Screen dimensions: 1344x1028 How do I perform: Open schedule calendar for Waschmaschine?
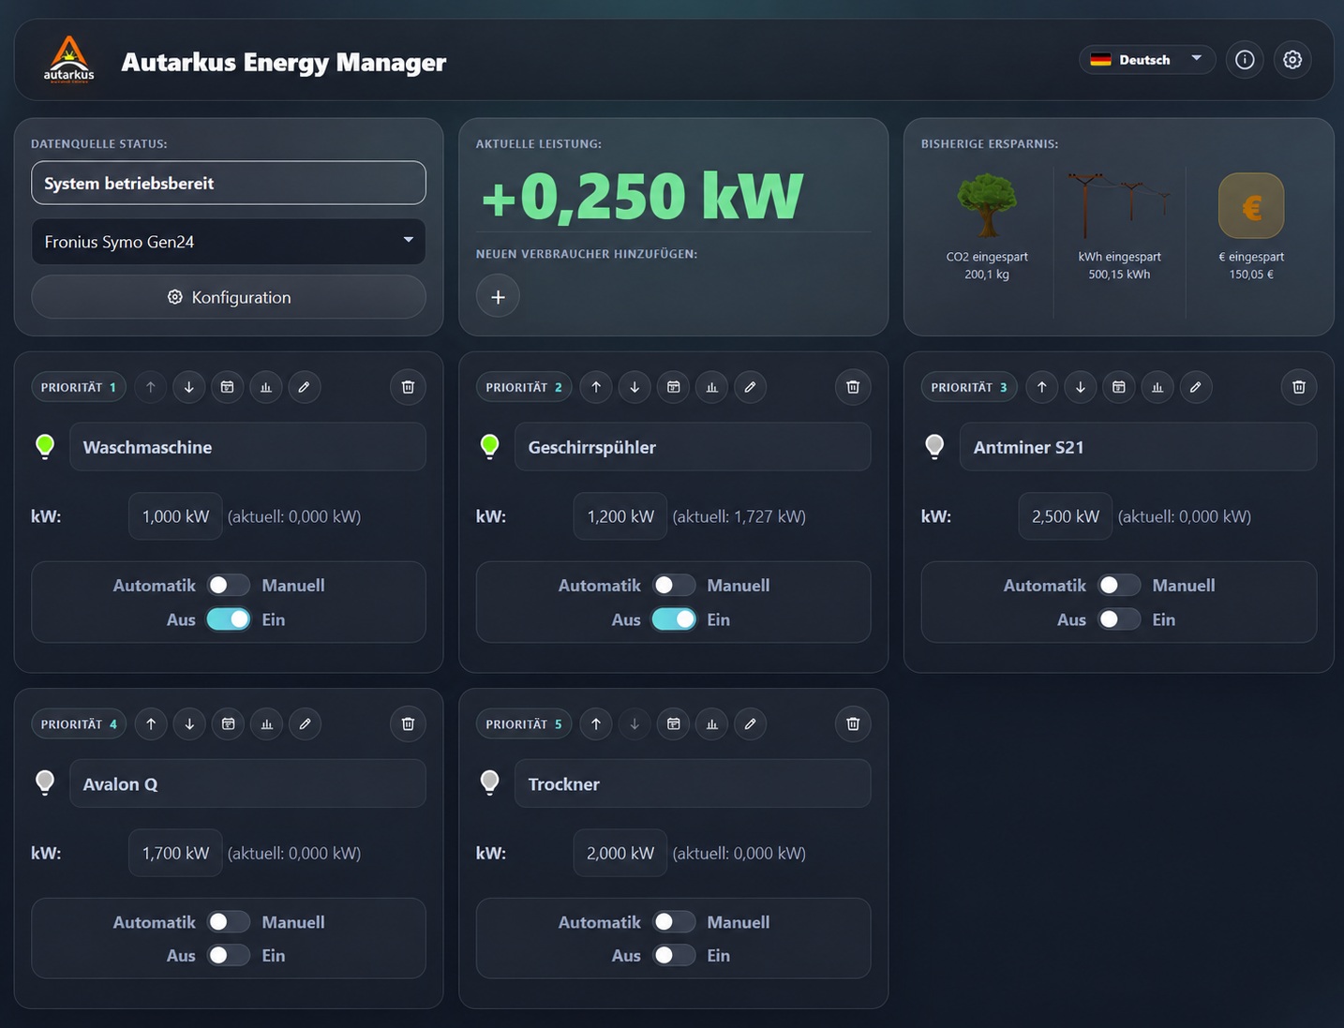coord(228,387)
